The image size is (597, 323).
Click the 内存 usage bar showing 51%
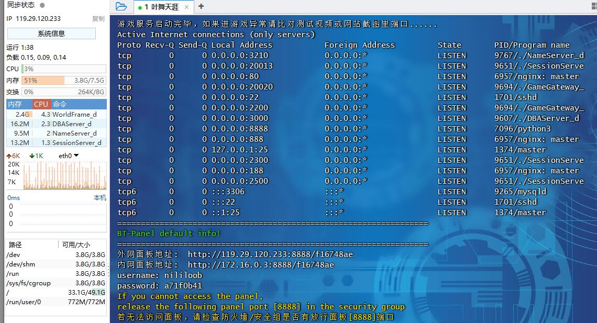(64, 80)
